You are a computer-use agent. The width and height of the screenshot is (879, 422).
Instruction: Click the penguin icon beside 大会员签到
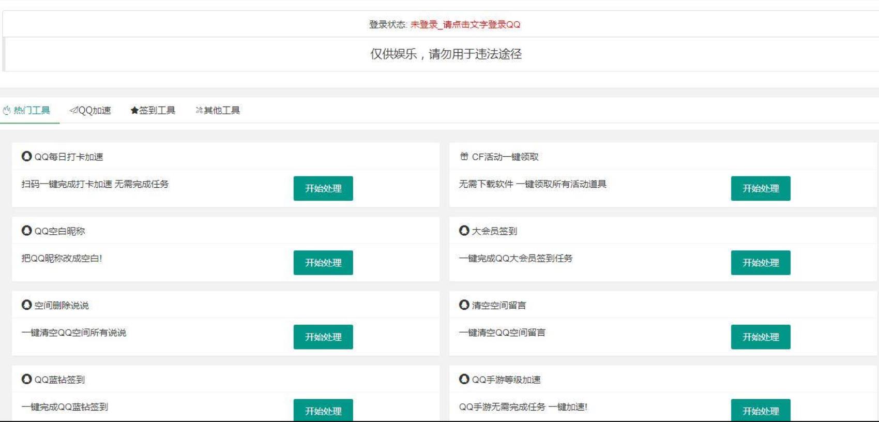point(464,231)
